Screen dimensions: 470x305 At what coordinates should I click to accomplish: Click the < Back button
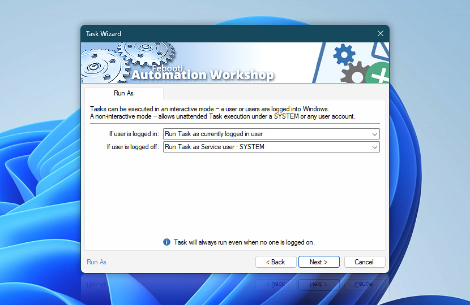click(276, 262)
